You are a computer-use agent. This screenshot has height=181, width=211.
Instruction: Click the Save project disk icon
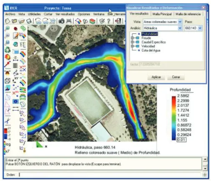[29, 21]
